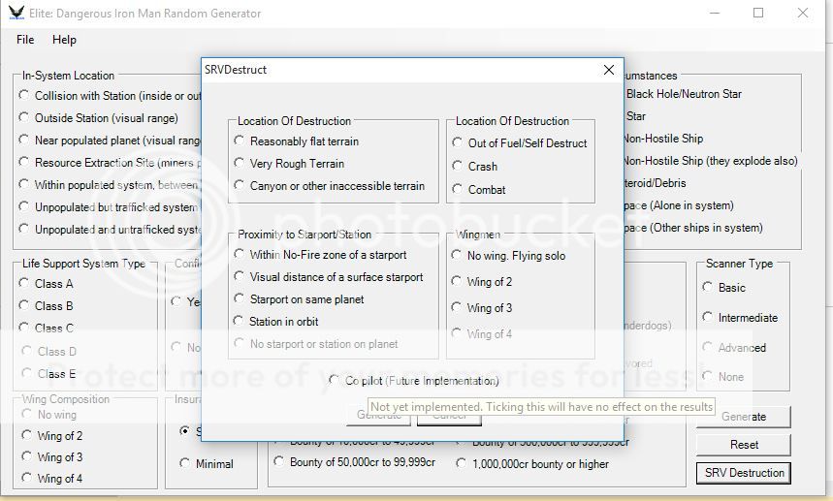Select Black Hole/Neutron Star circumstance
The image size is (833, 501).
(684, 94)
